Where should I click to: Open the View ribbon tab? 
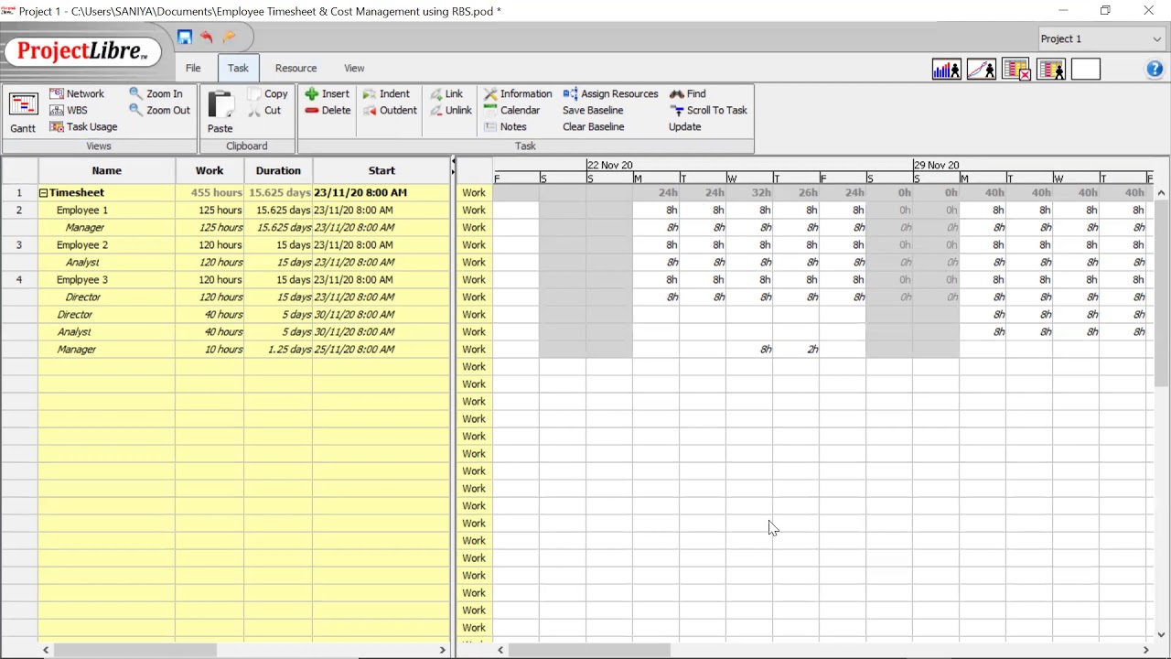pos(354,68)
